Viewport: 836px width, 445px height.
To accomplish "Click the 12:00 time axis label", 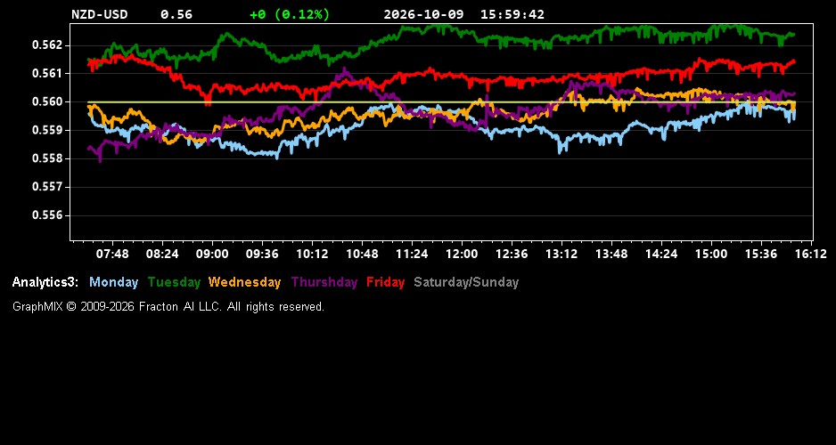I will 462,255.
